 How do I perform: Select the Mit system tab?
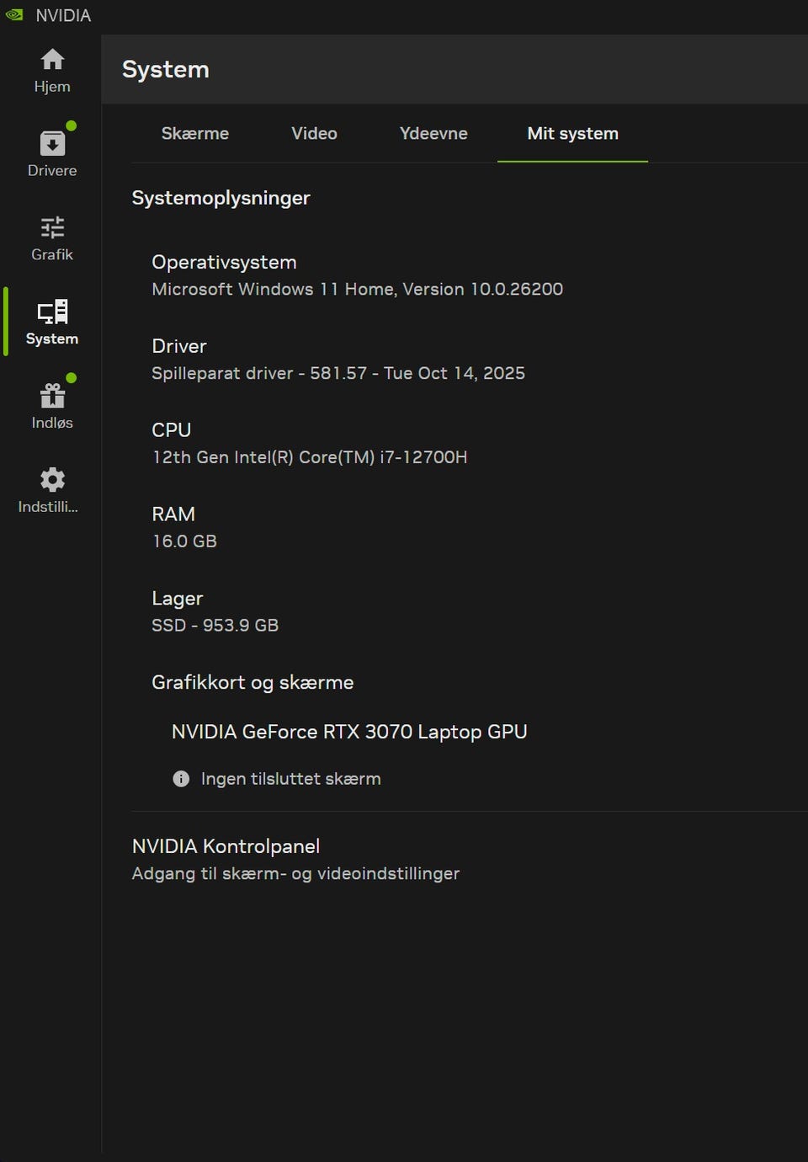coord(572,134)
